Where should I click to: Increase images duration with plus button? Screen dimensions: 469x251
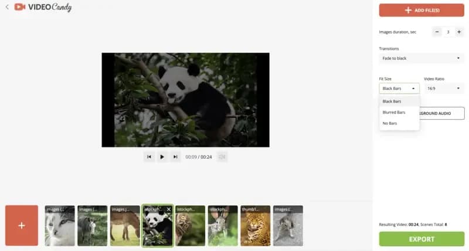click(x=458, y=32)
